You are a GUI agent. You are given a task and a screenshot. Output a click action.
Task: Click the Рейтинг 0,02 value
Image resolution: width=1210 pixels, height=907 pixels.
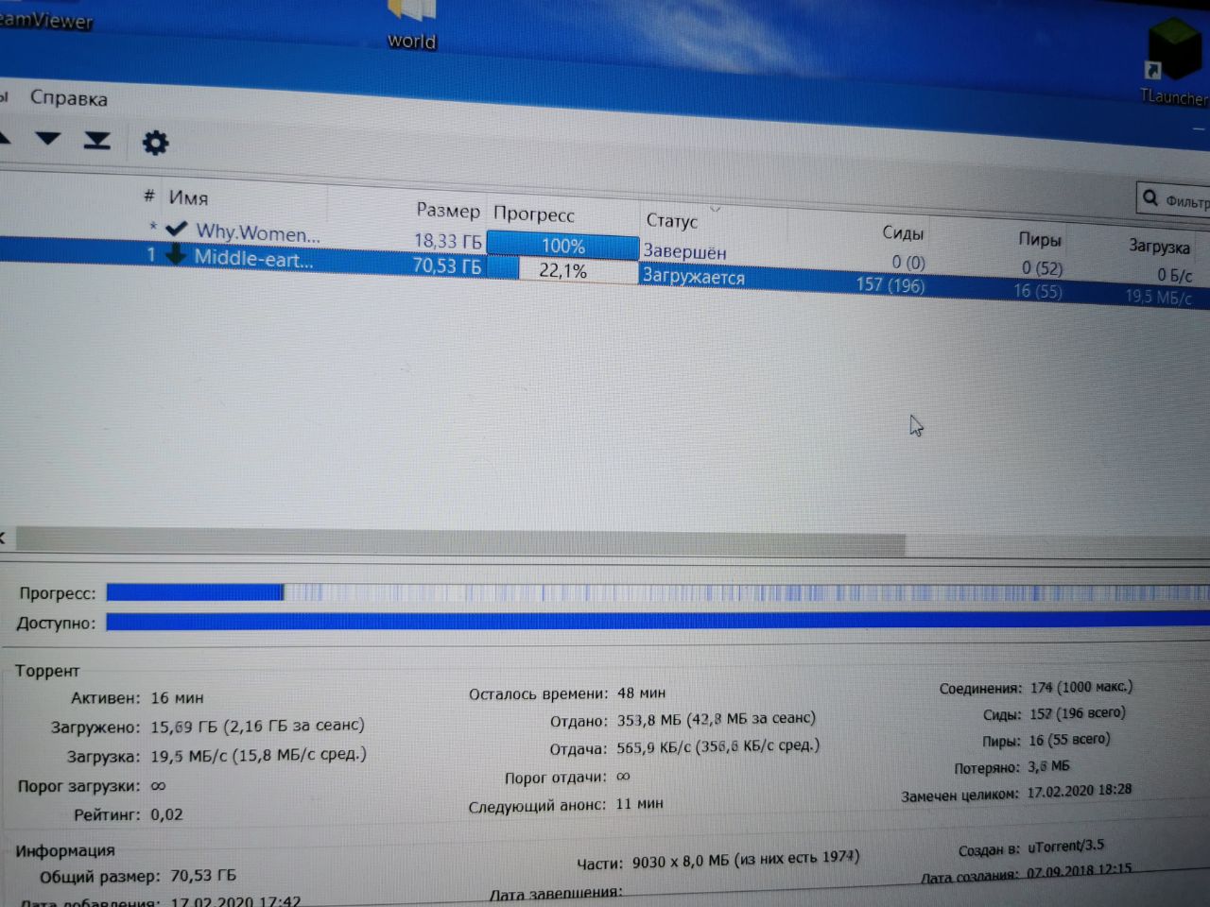click(166, 814)
